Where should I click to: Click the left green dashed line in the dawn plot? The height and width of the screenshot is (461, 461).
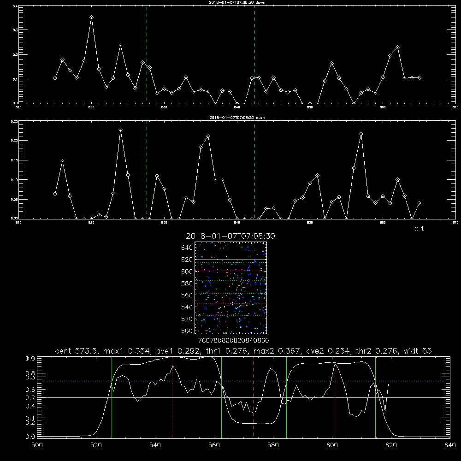(147, 55)
